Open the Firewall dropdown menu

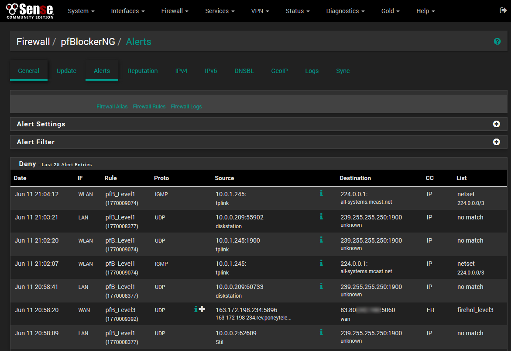(175, 11)
